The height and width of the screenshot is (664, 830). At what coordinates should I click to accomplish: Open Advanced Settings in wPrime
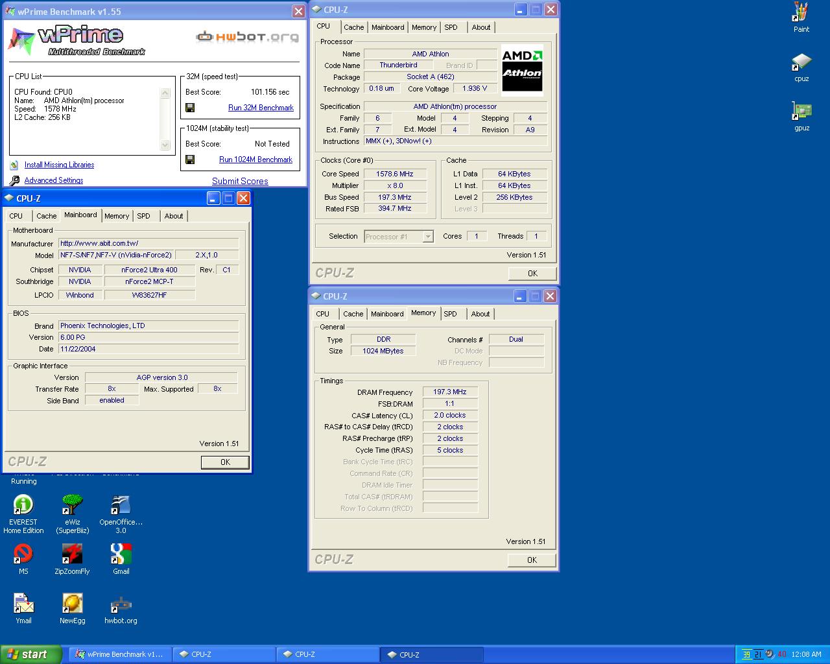pos(54,180)
